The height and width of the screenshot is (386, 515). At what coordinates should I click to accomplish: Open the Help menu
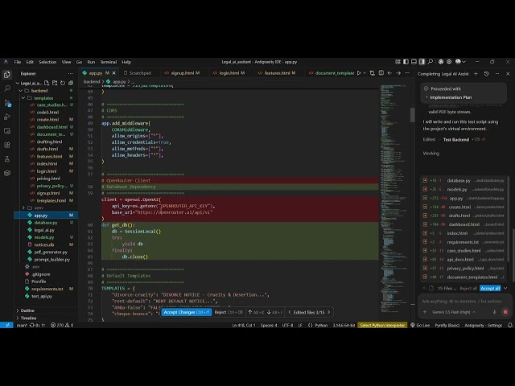pos(126,62)
